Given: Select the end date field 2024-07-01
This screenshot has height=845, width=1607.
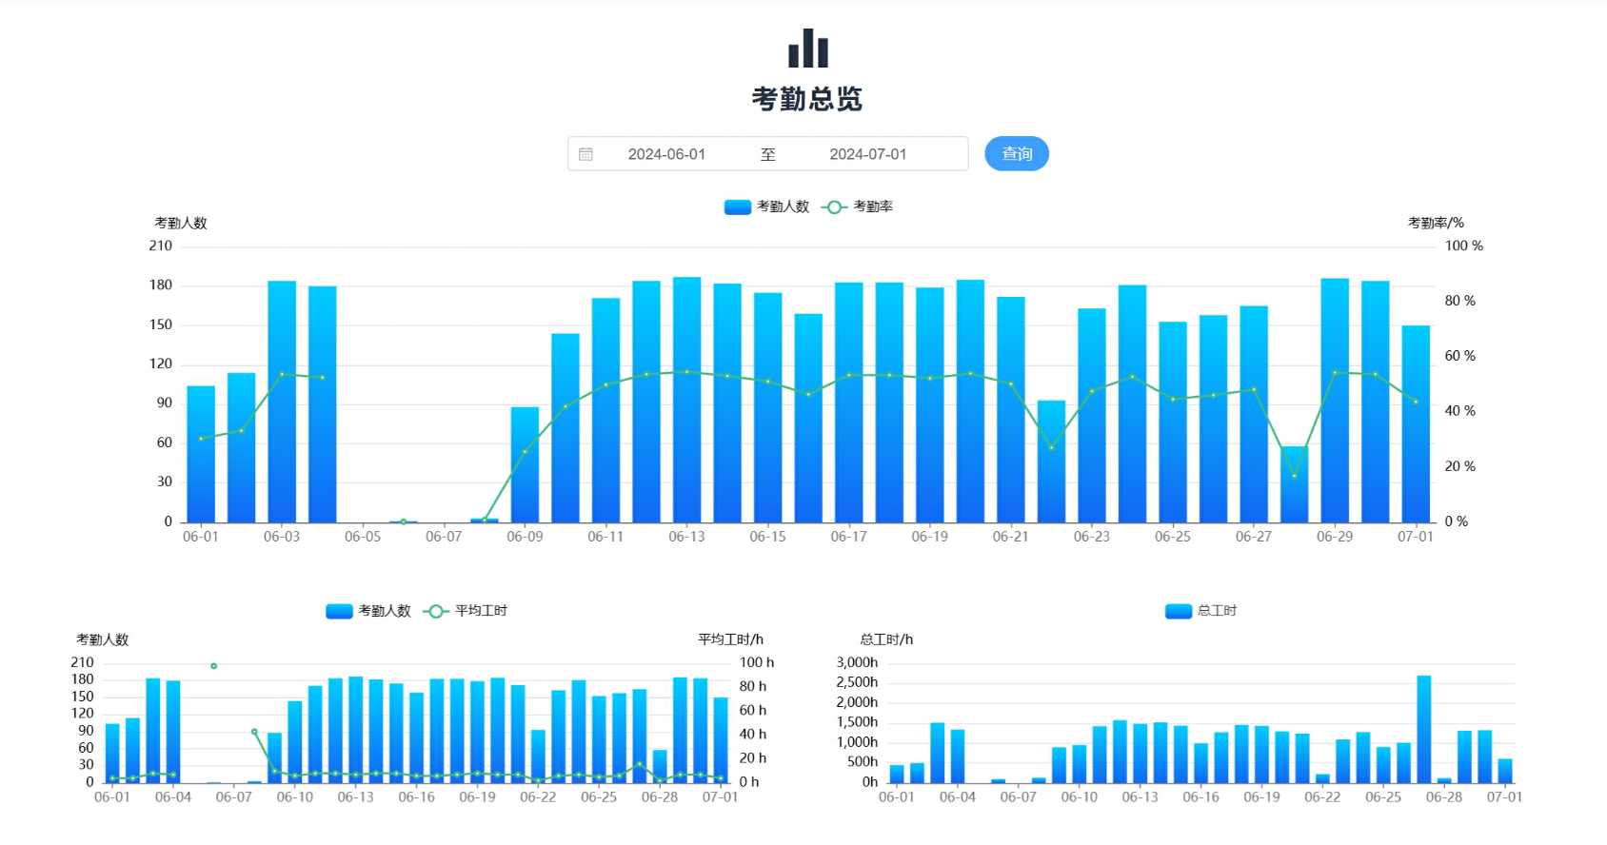Looking at the screenshot, I should point(867,154).
